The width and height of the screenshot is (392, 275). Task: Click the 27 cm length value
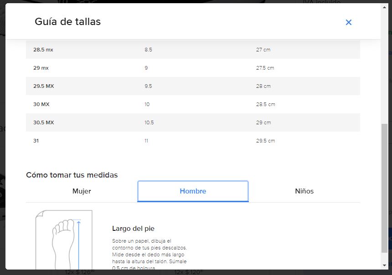263,50
